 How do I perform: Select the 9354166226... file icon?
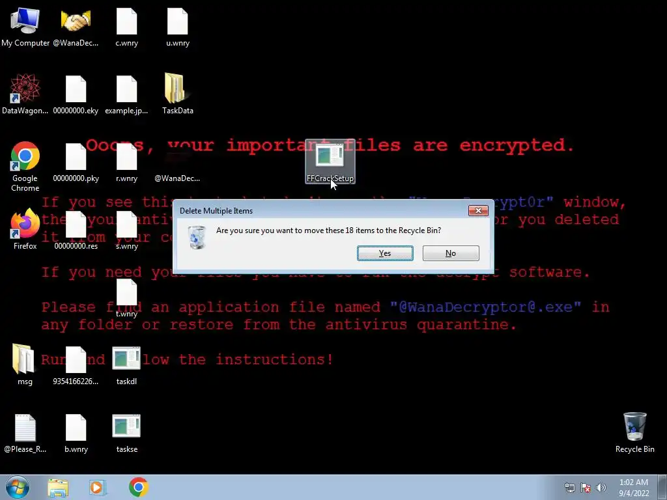click(76, 365)
